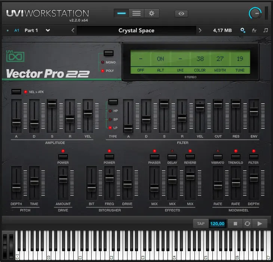Click the Crystal Space preset name

point(136,30)
